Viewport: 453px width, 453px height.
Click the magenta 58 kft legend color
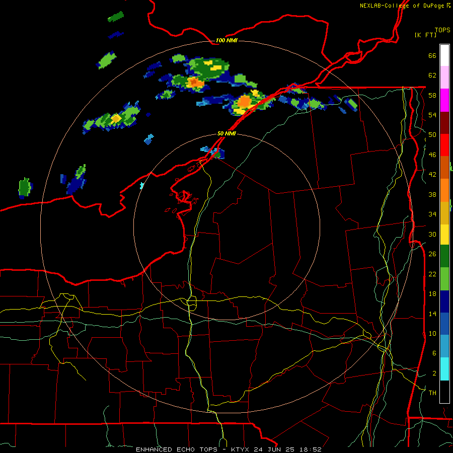tap(444, 100)
